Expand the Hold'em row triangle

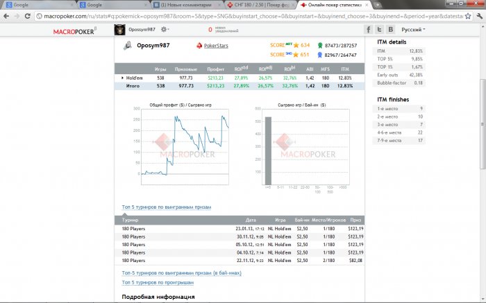[122, 78]
